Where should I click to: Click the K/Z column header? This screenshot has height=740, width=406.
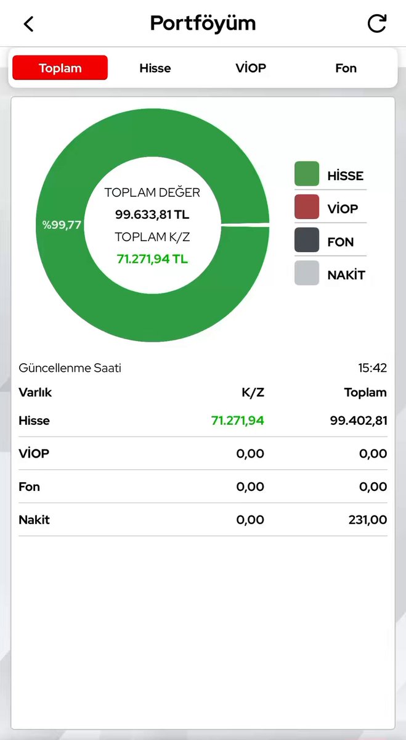point(253,392)
